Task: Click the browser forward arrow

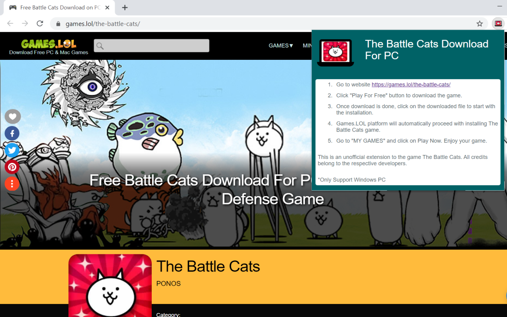Action: tap(25, 23)
